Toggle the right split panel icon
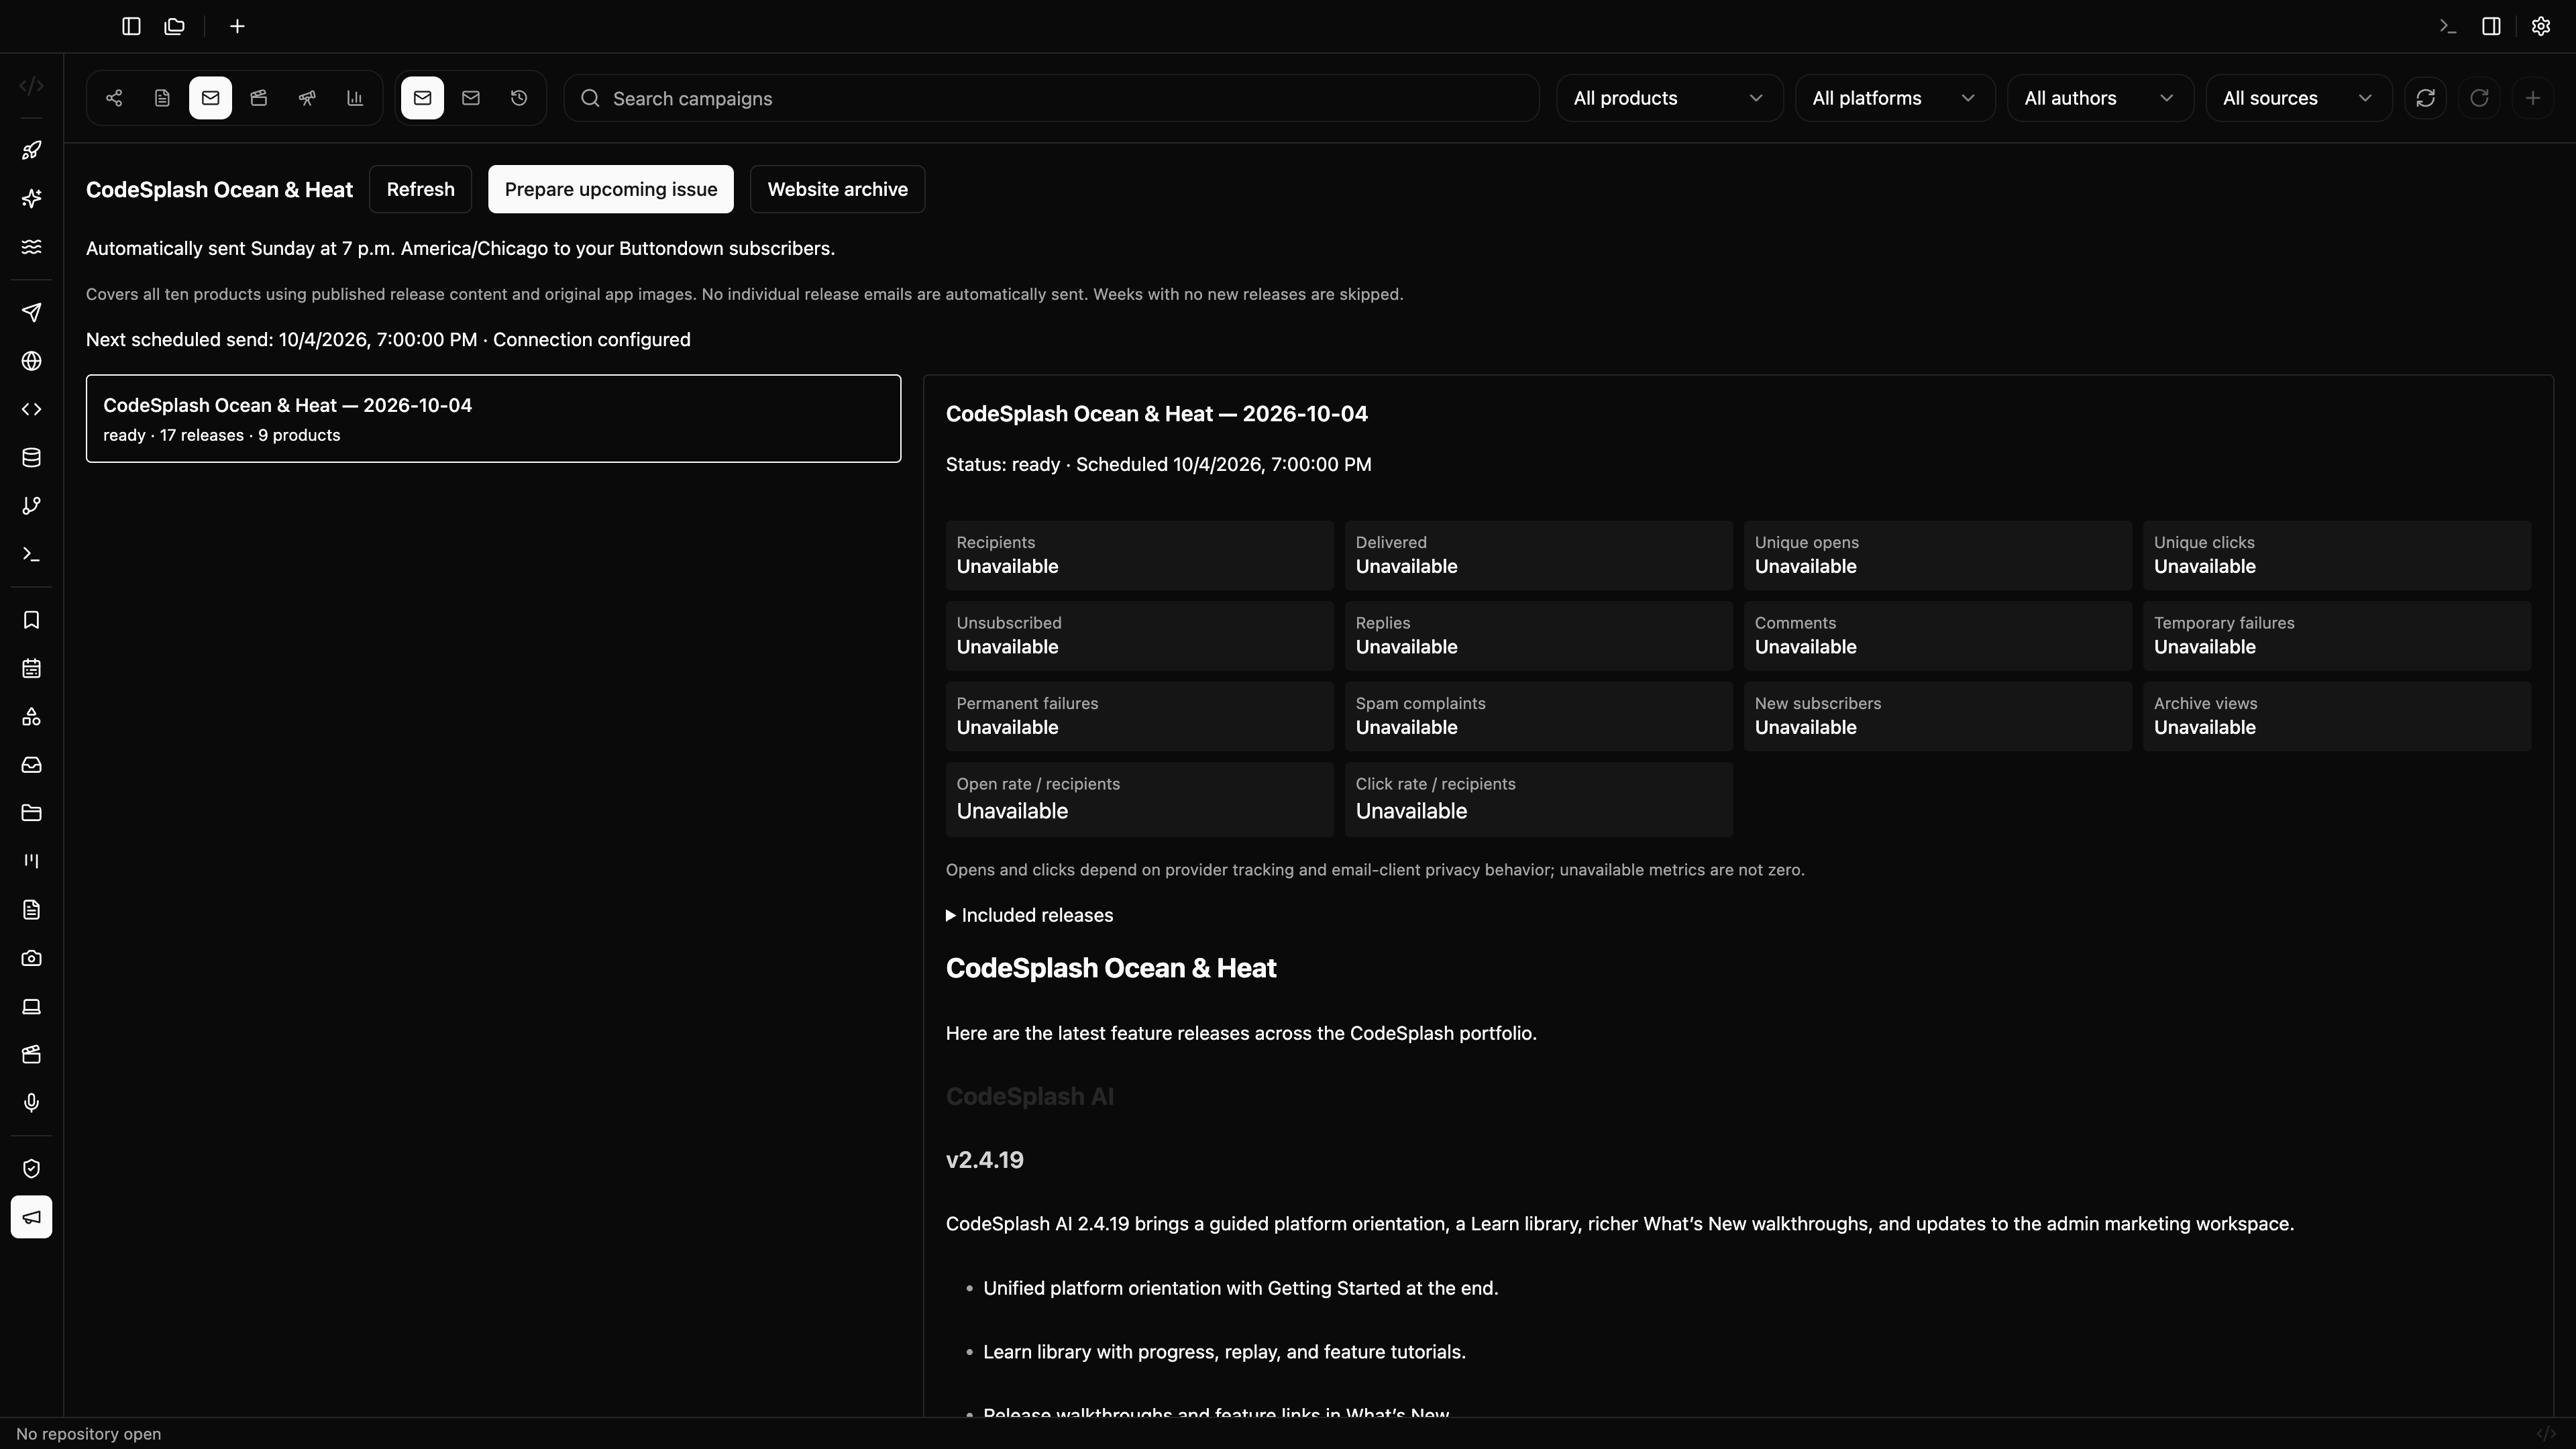 pyautogui.click(x=2492, y=26)
